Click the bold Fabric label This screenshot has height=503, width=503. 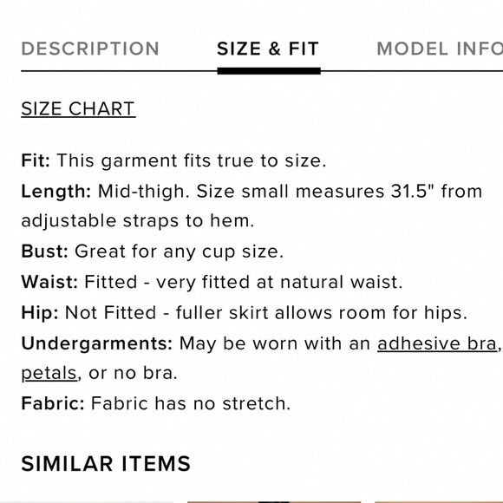coord(53,403)
